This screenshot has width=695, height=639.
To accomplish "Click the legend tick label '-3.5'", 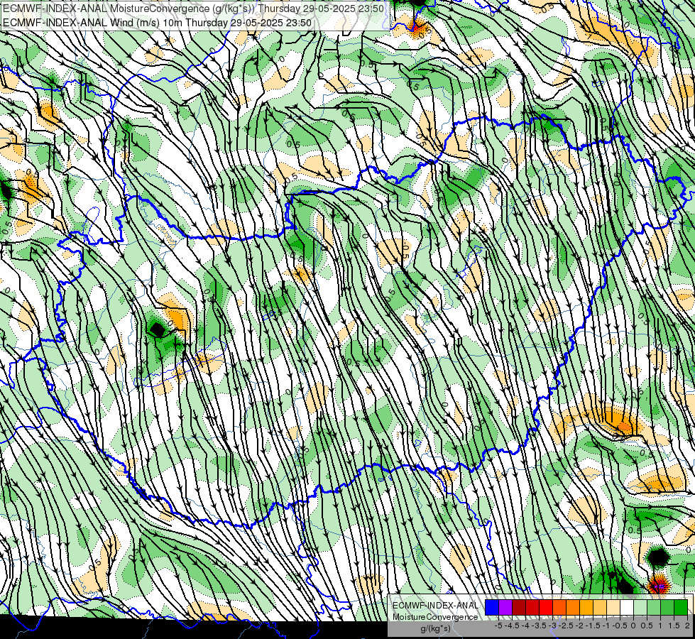I will click(x=539, y=626).
